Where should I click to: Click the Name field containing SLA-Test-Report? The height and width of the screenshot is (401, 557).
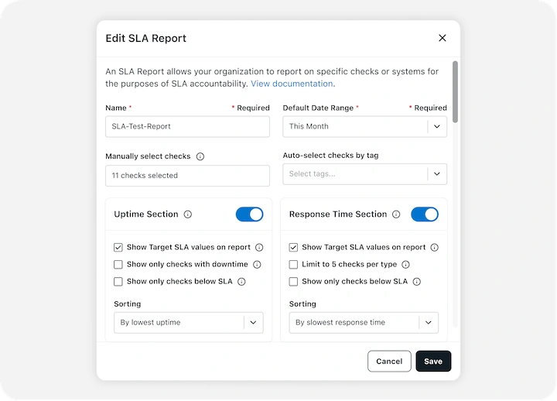(187, 126)
